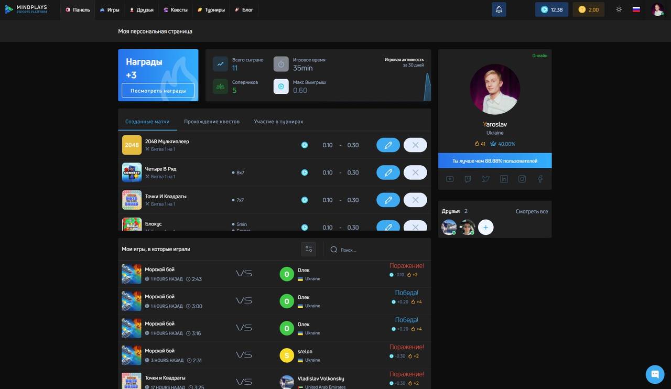Open the 2:43 Морской бой game row
The image size is (671, 389).
click(x=275, y=274)
